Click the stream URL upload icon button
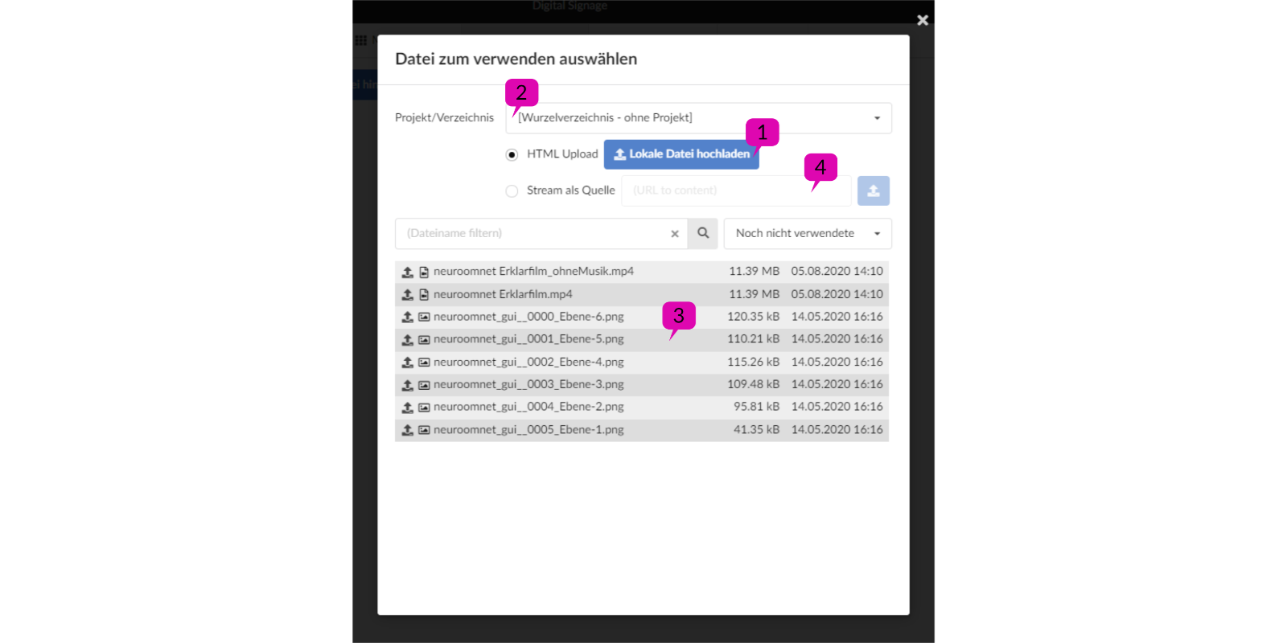1287x643 pixels. click(x=873, y=191)
